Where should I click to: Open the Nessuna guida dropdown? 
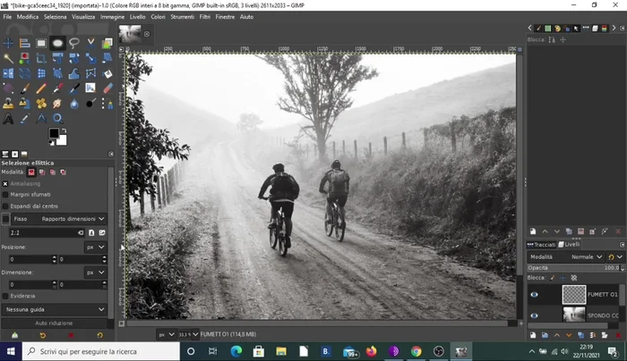pos(56,309)
